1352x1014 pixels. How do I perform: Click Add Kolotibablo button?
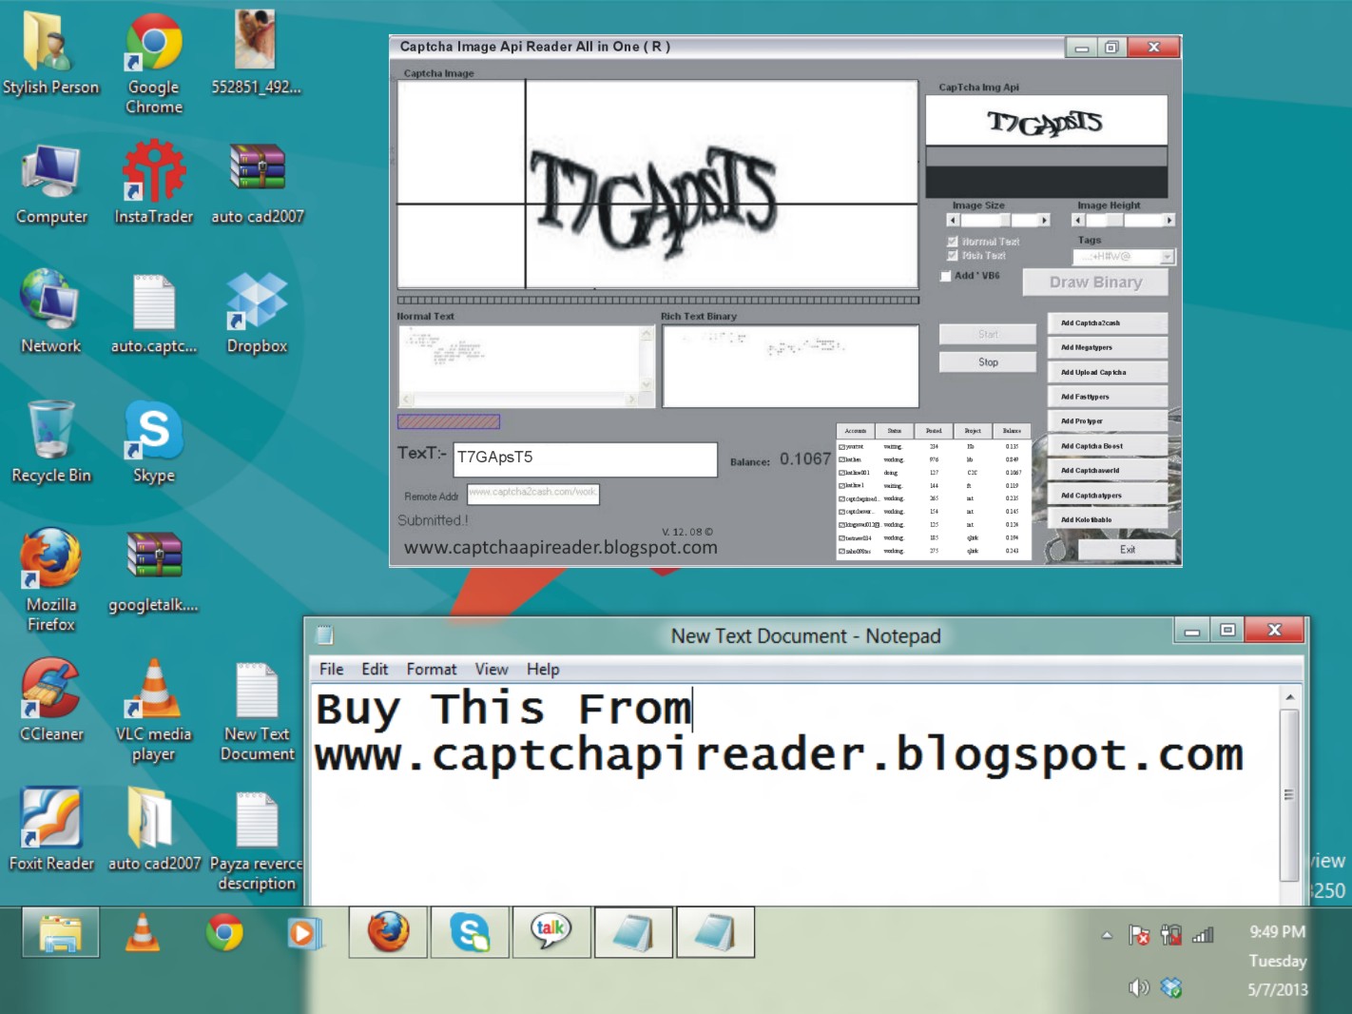click(1108, 520)
